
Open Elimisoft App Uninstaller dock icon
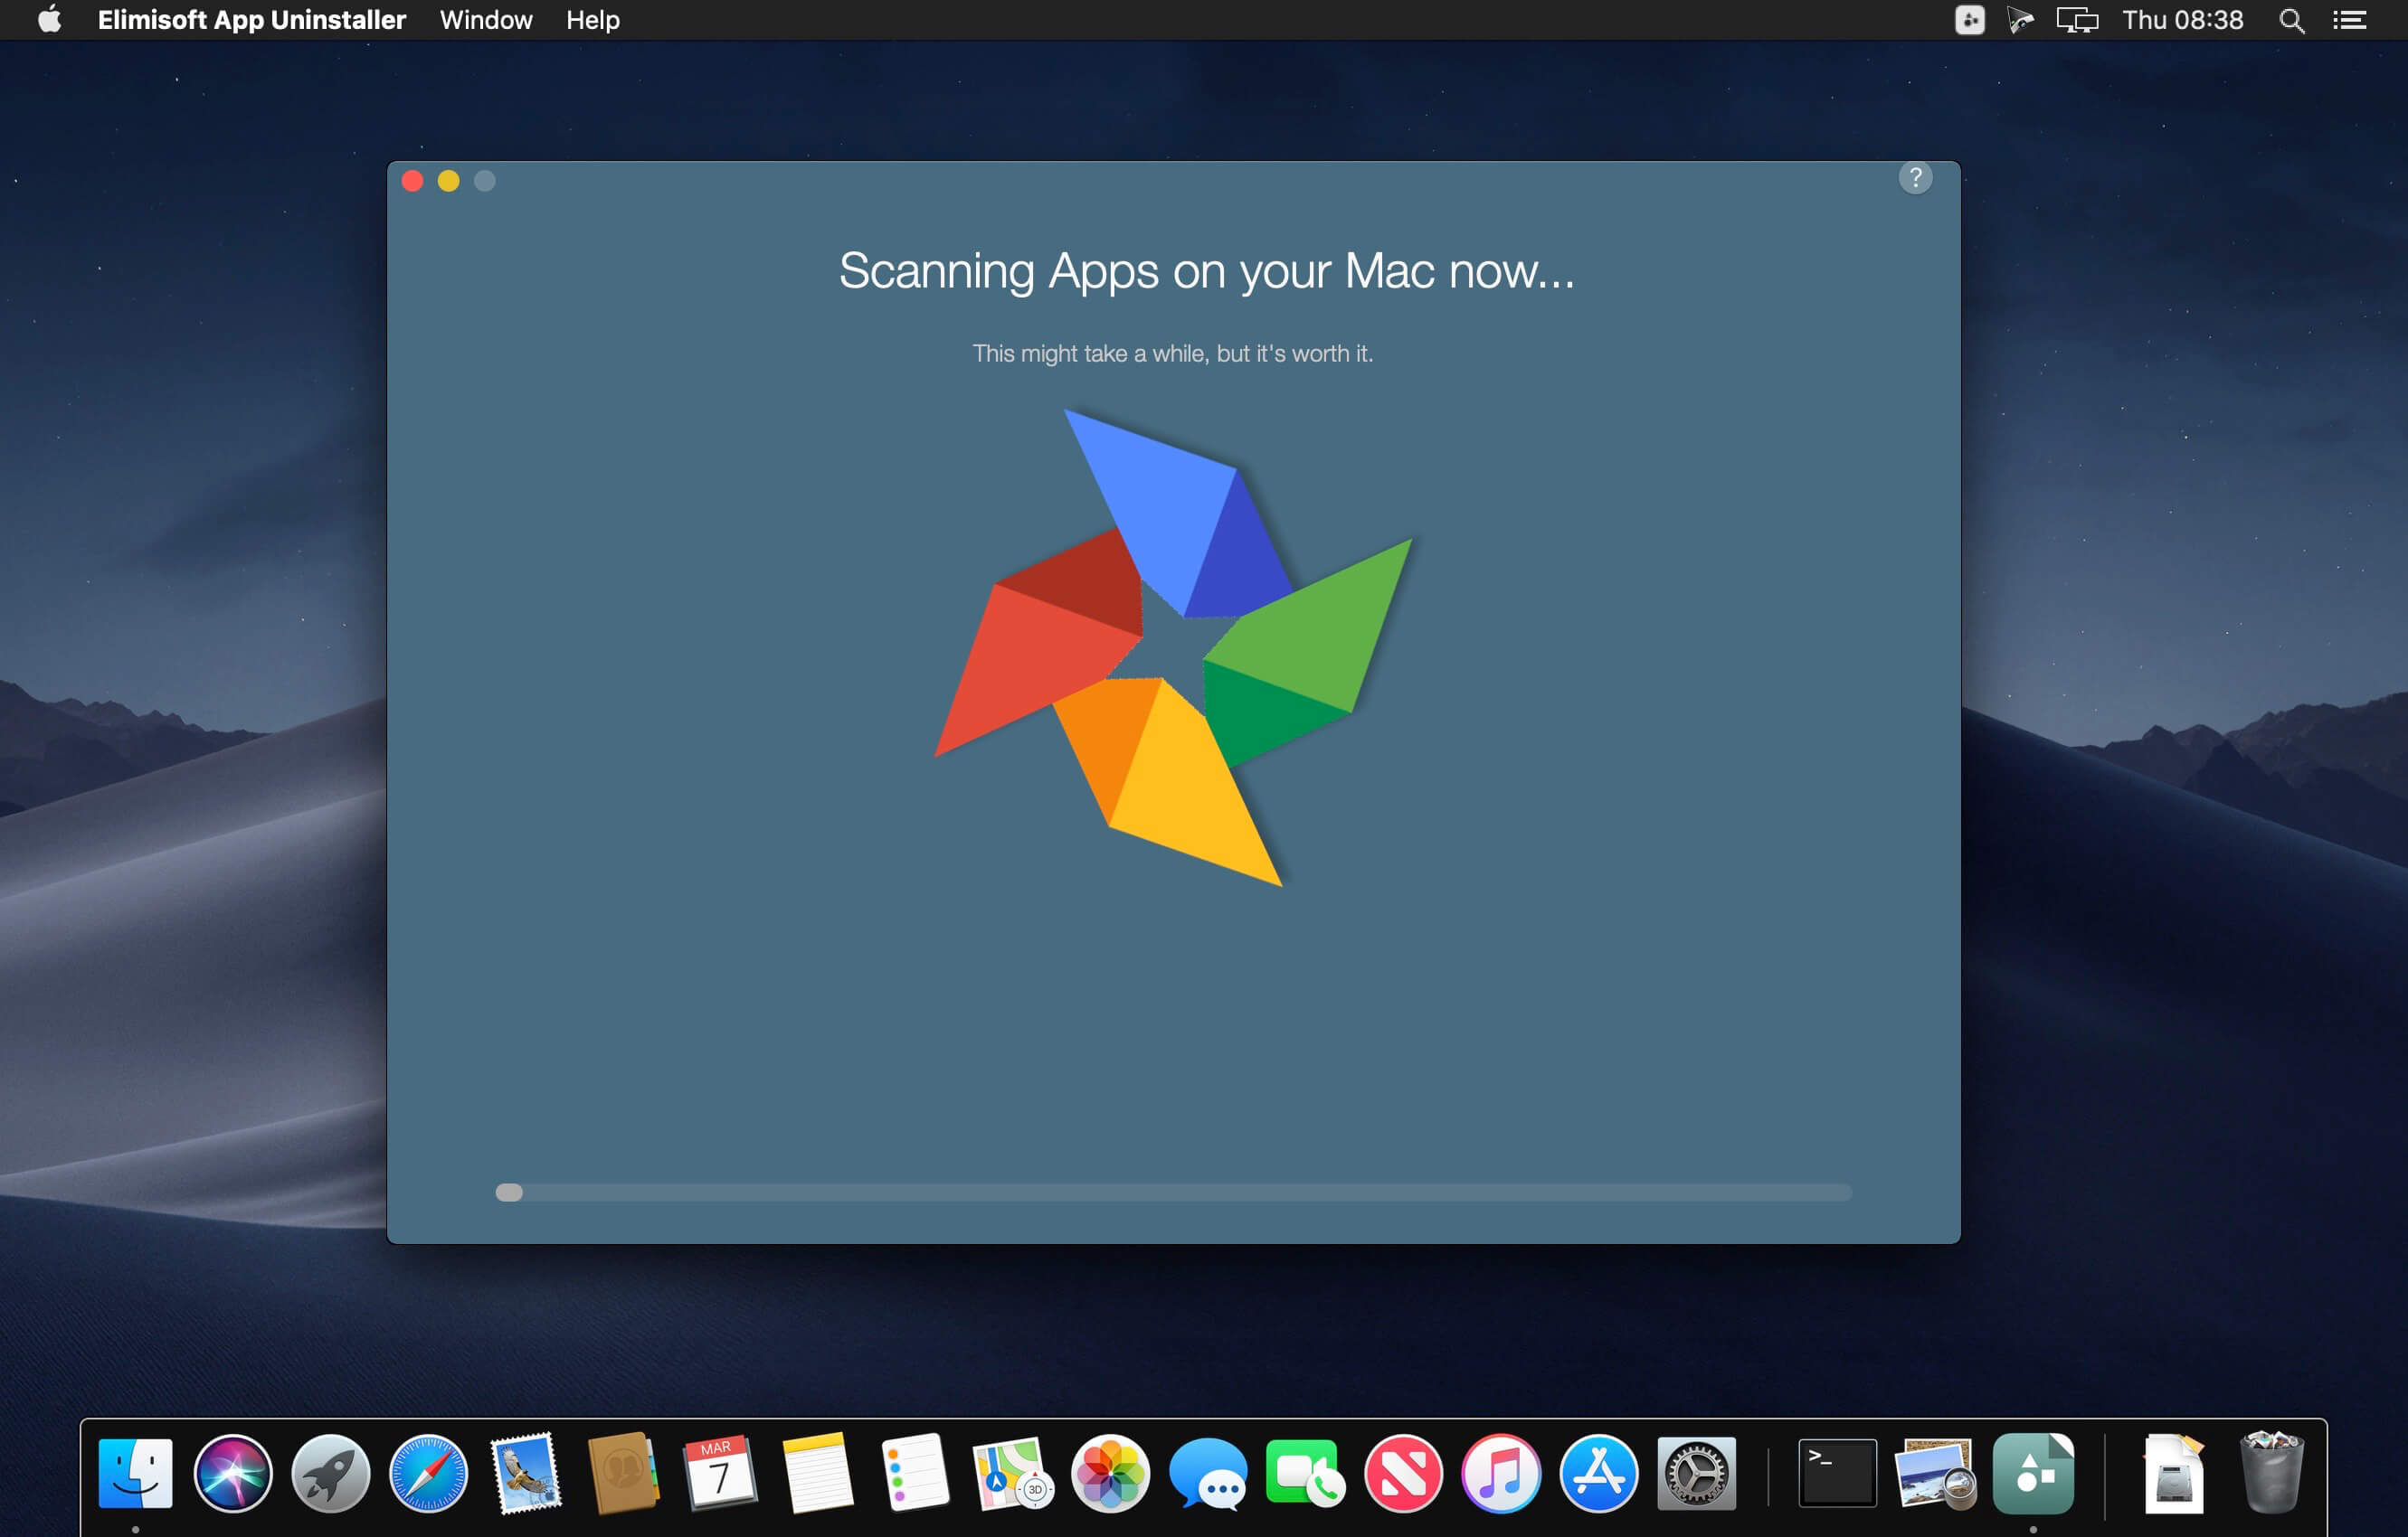tap(2032, 1473)
